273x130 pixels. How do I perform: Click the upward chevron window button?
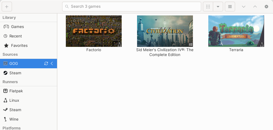[x=255, y=7]
